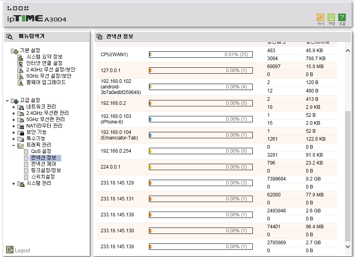The height and width of the screenshot is (257, 355).
Task: Open 시스템 요약 정보 chart icon item
Action: pos(21,57)
